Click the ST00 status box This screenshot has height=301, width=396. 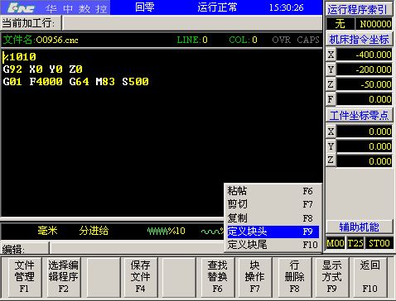(379, 243)
